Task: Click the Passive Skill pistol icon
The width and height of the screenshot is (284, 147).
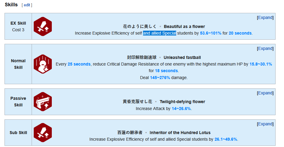Action: pyautogui.click(x=43, y=102)
